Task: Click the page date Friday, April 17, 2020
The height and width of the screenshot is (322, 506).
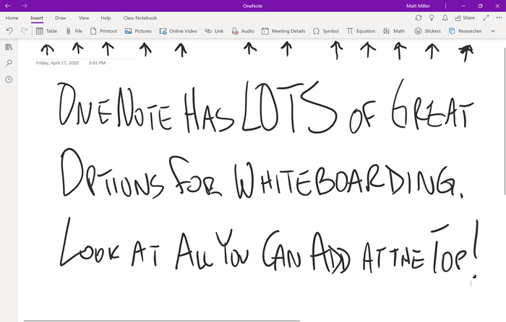Action: (57, 63)
